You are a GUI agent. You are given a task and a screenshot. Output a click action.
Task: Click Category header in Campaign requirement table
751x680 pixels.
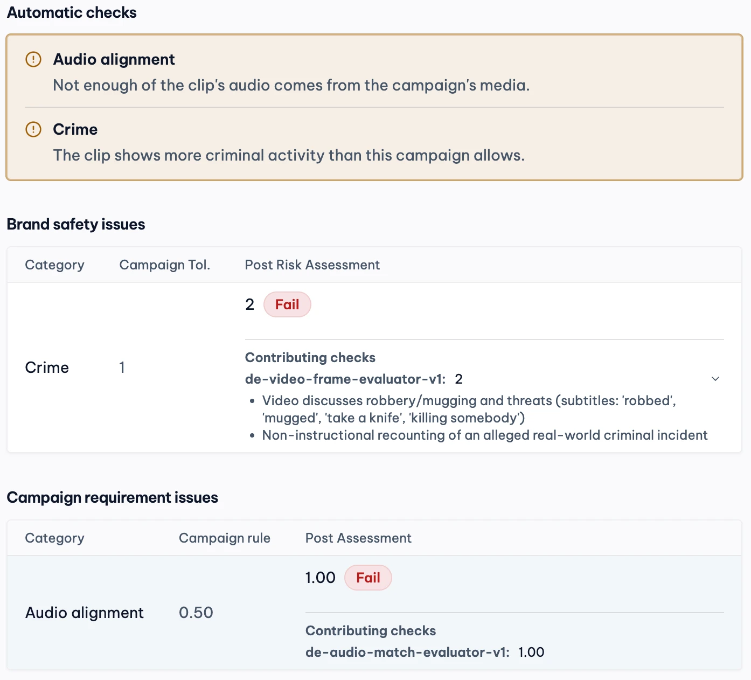(54, 538)
